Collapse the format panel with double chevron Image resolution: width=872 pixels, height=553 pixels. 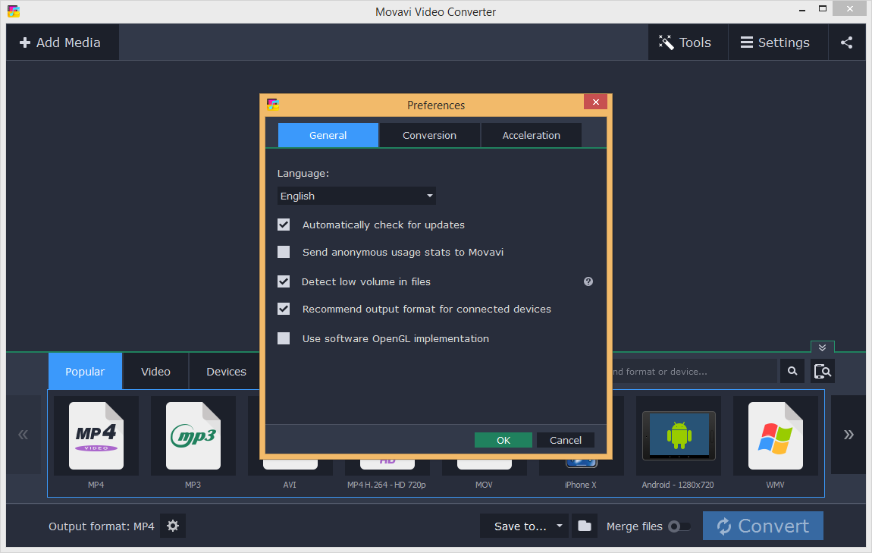click(822, 347)
